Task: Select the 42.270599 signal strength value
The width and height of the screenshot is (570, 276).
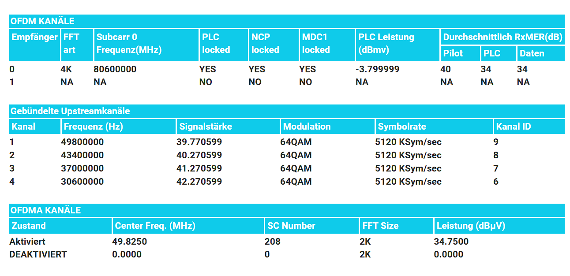Action: point(199,182)
